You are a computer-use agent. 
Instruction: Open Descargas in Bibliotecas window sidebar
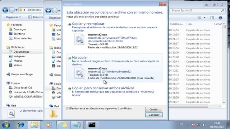pos(19,29)
